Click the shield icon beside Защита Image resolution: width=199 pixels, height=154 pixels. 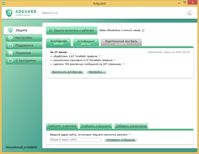(x=11, y=30)
